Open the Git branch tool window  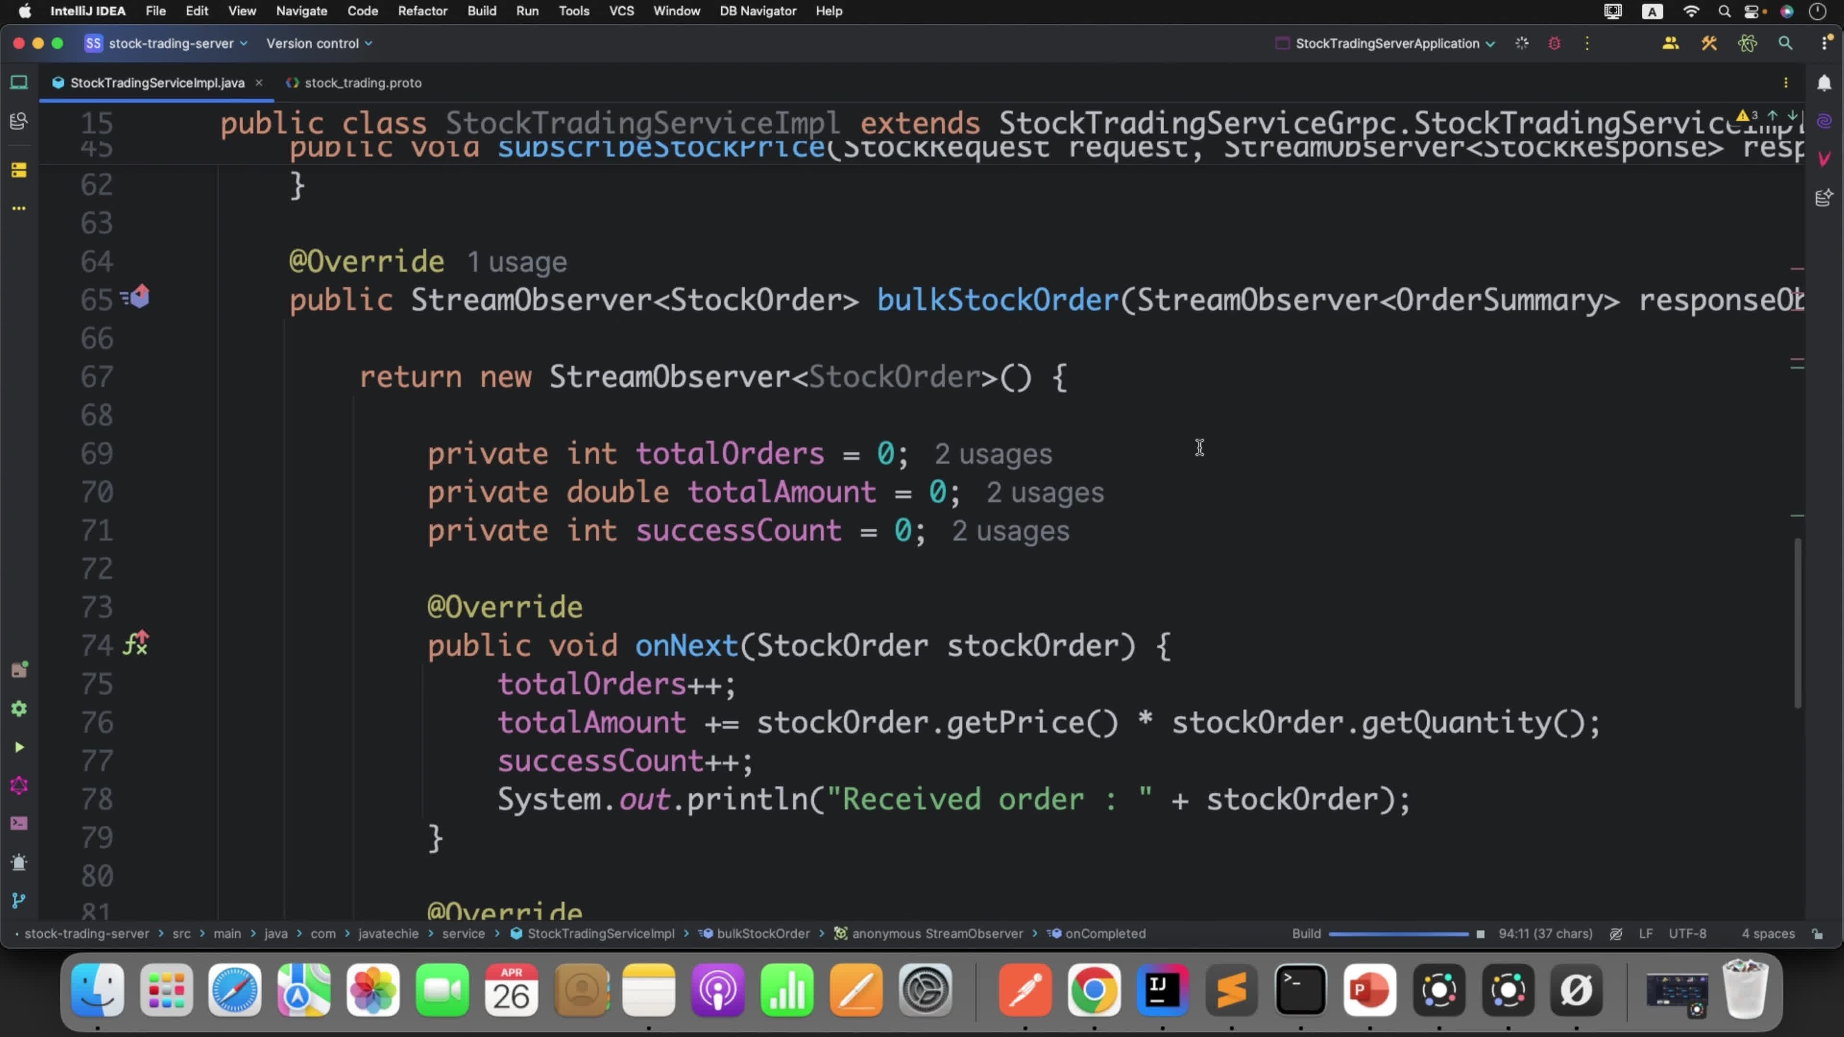19,900
